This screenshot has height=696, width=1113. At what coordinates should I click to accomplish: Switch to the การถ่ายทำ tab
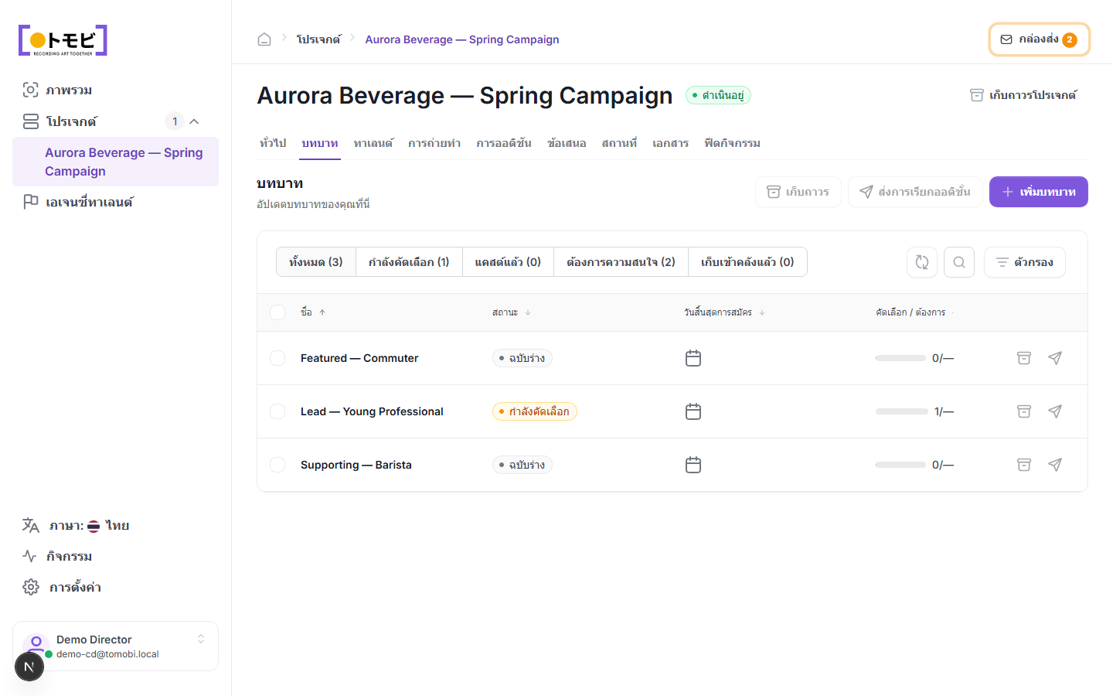coord(434,143)
